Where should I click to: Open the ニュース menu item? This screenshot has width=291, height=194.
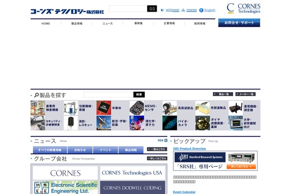click(108, 24)
